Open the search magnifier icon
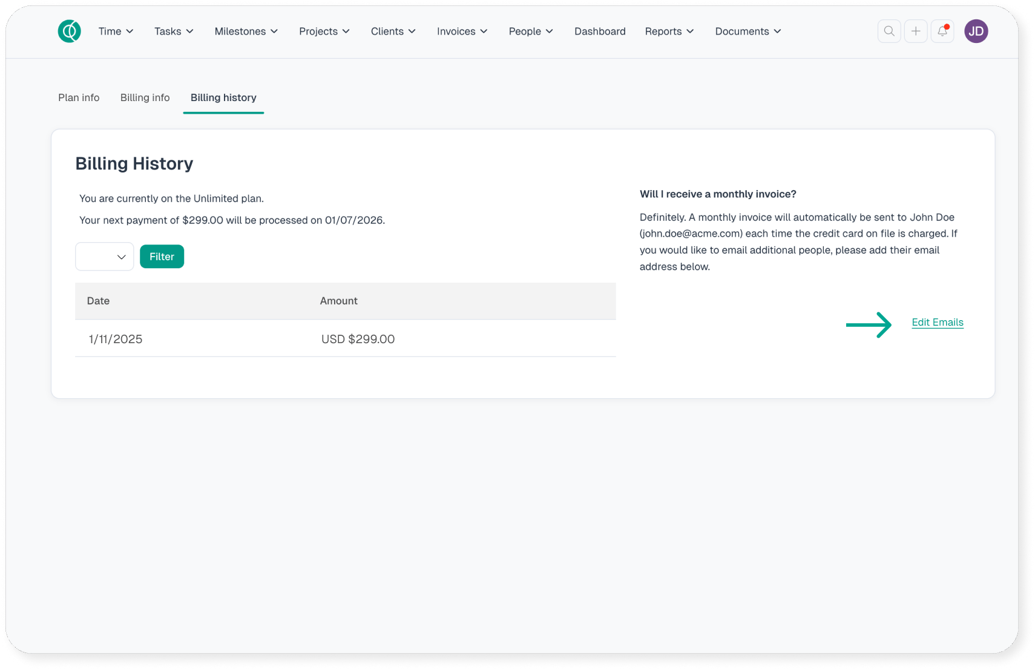 [x=889, y=31]
